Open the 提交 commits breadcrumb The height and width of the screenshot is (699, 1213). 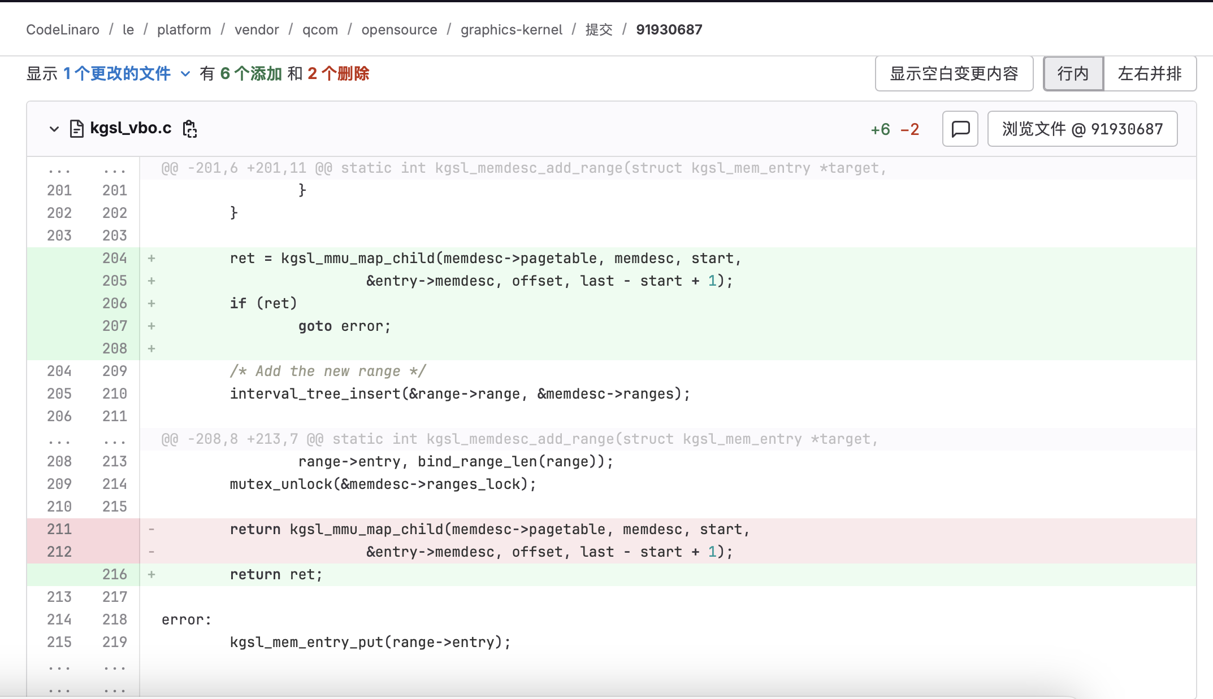(599, 29)
